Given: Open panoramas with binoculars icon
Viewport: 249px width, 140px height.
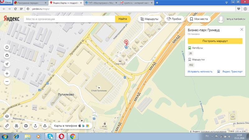Looking at the screenshot, I should (x=16, y=126).
